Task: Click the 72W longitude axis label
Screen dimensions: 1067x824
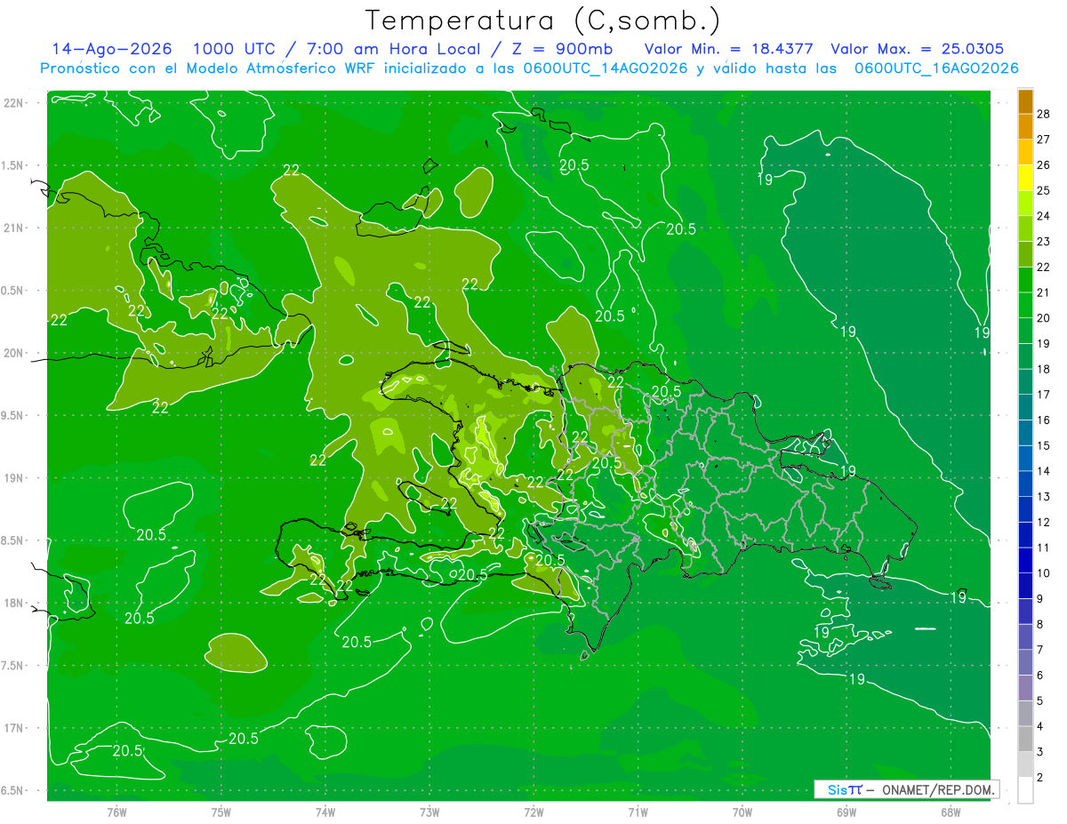Action: coord(533,812)
